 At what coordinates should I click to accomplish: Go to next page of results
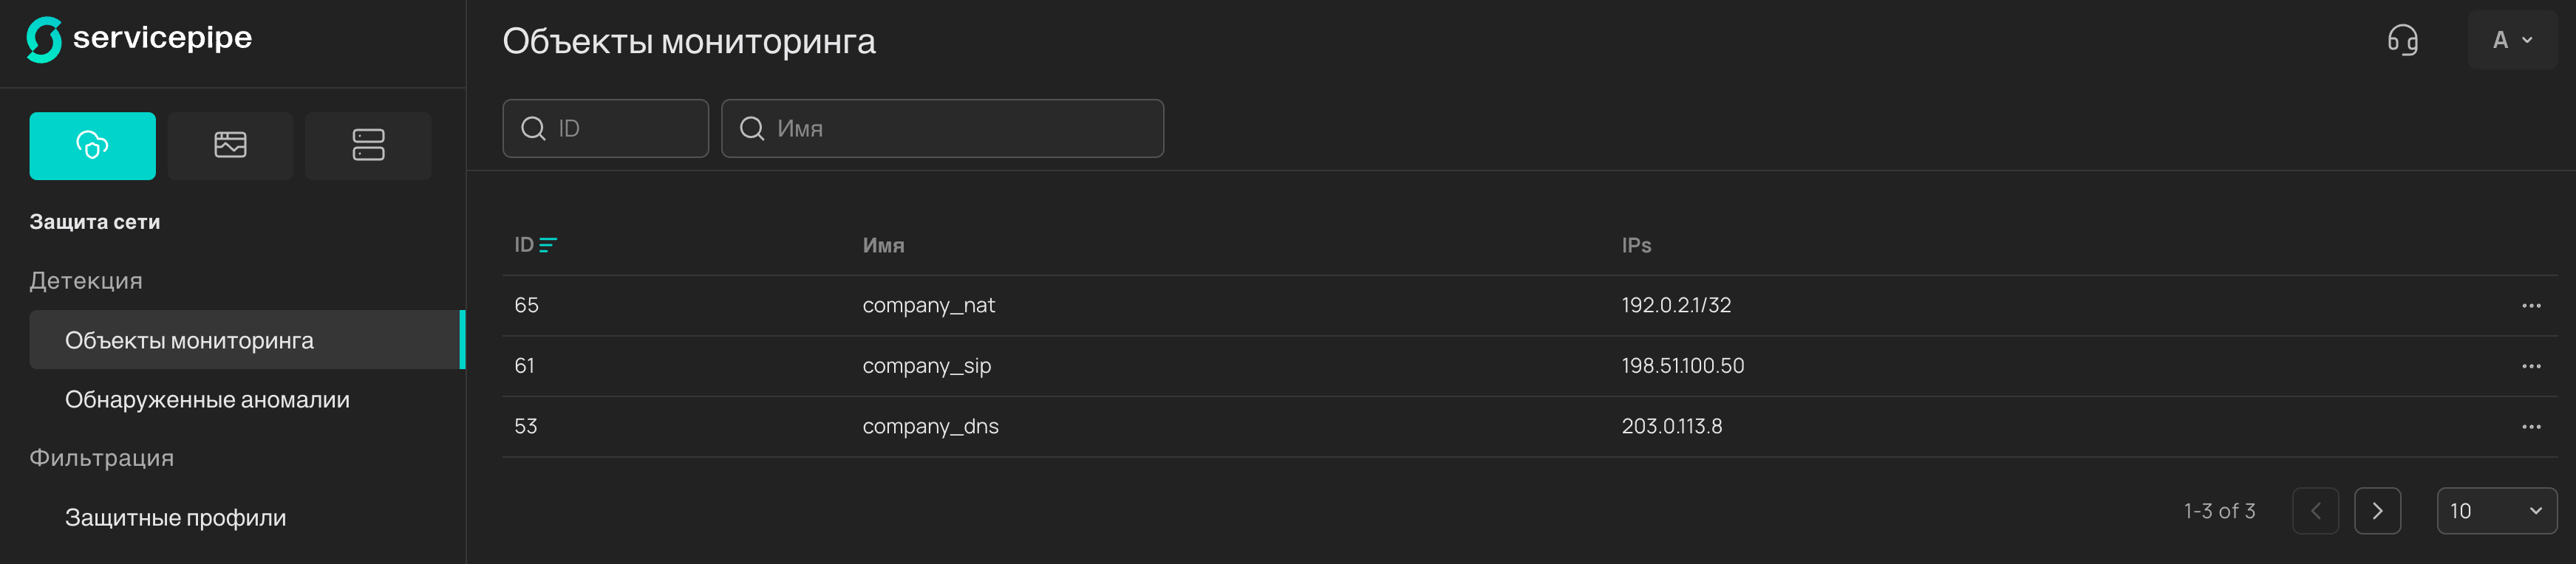click(2376, 511)
